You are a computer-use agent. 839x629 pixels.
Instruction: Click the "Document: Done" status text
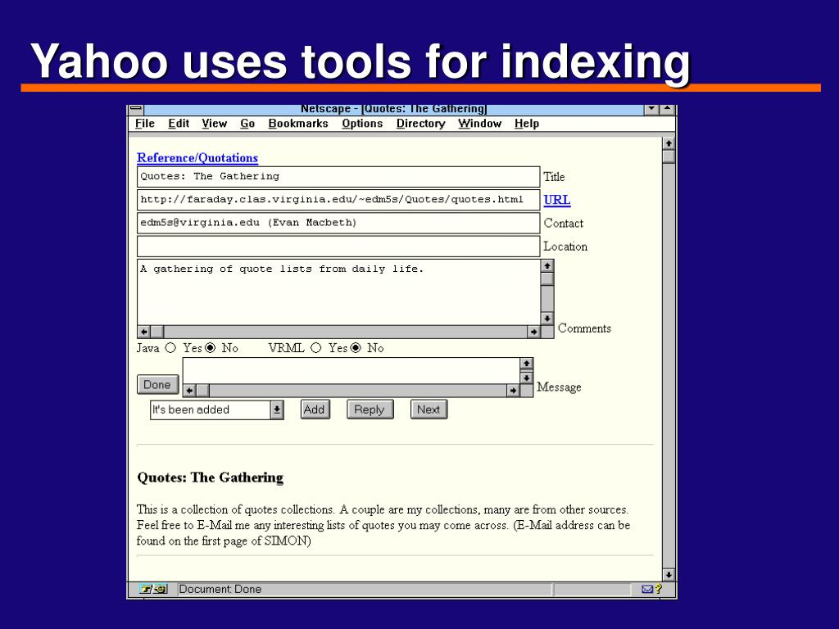(x=220, y=590)
